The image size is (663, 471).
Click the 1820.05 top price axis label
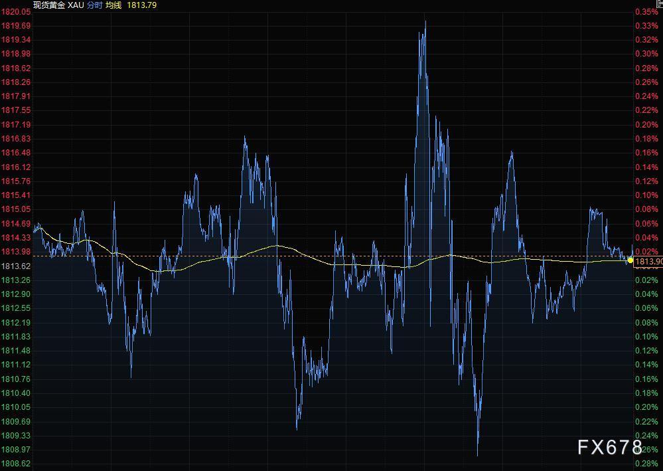coord(16,12)
